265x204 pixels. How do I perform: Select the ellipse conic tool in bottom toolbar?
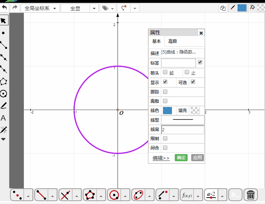(138, 195)
